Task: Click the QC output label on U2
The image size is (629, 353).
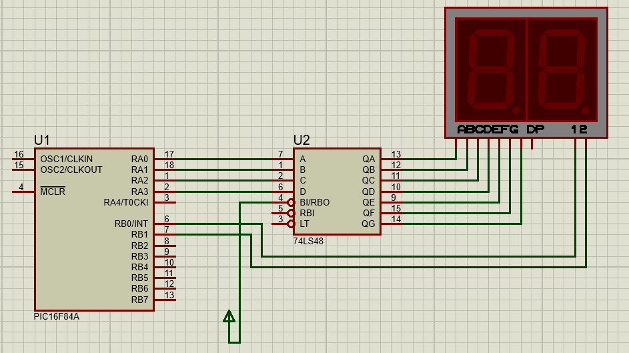Action: pos(368,181)
